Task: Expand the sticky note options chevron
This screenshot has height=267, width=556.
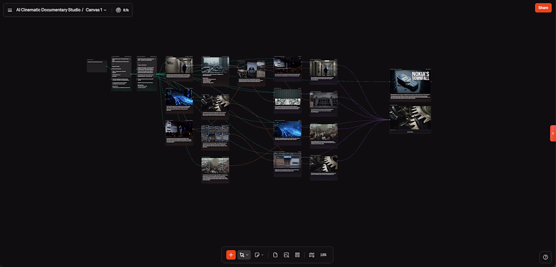Action: 262,255
